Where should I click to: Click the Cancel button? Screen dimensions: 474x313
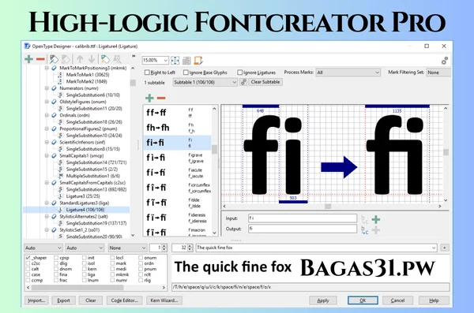click(397, 300)
